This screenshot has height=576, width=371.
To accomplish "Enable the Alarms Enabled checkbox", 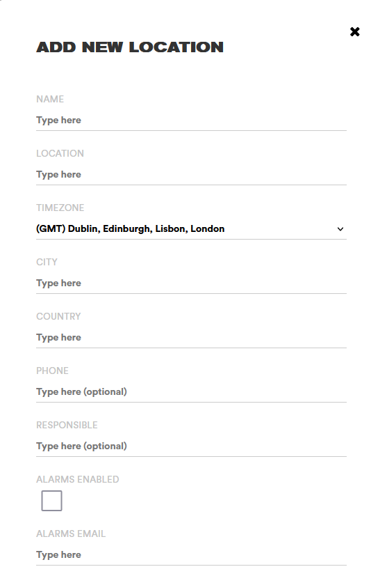I will 51,501.
